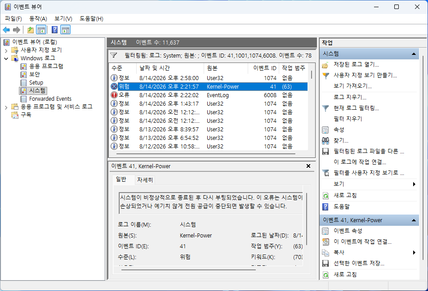Click the 이 이벤트에 작업 연결 icon

click(x=325, y=242)
